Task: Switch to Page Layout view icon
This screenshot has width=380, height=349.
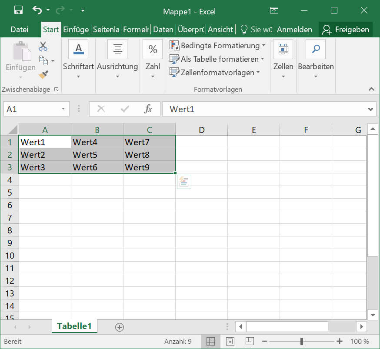Action: point(230,342)
